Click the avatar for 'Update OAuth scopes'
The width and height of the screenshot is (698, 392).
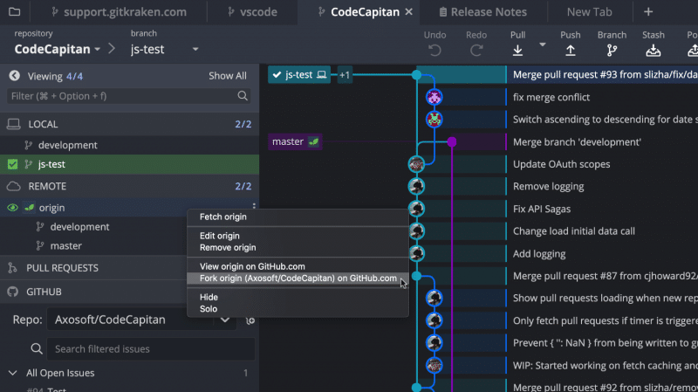(416, 164)
